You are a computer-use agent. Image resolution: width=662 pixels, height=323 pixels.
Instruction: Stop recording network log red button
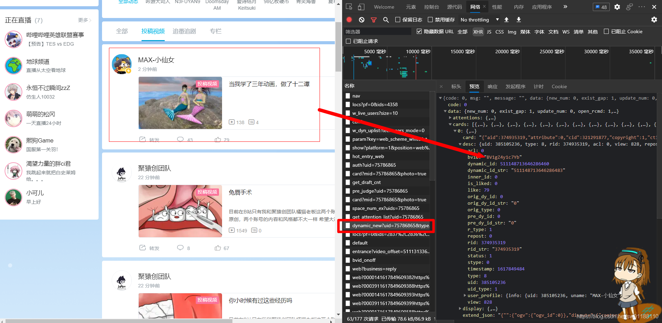pyautogui.click(x=349, y=20)
